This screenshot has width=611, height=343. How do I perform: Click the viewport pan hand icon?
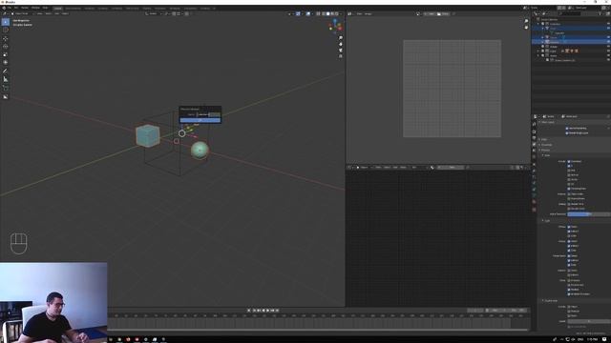pos(341,44)
